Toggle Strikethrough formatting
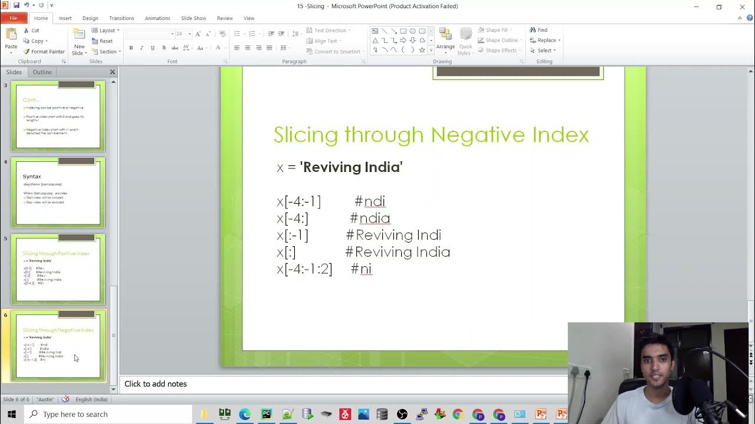 [174, 48]
